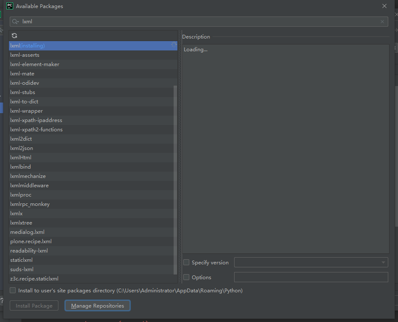Select the lxml-mate package
Viewport: 398px width, 322px height.
pos(93,74)
